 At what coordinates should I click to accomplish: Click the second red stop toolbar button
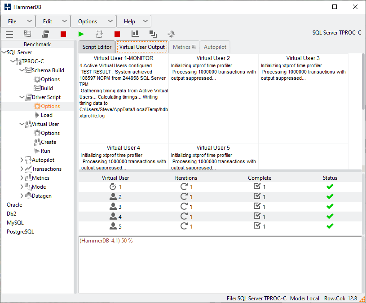(x=117, y=34)
